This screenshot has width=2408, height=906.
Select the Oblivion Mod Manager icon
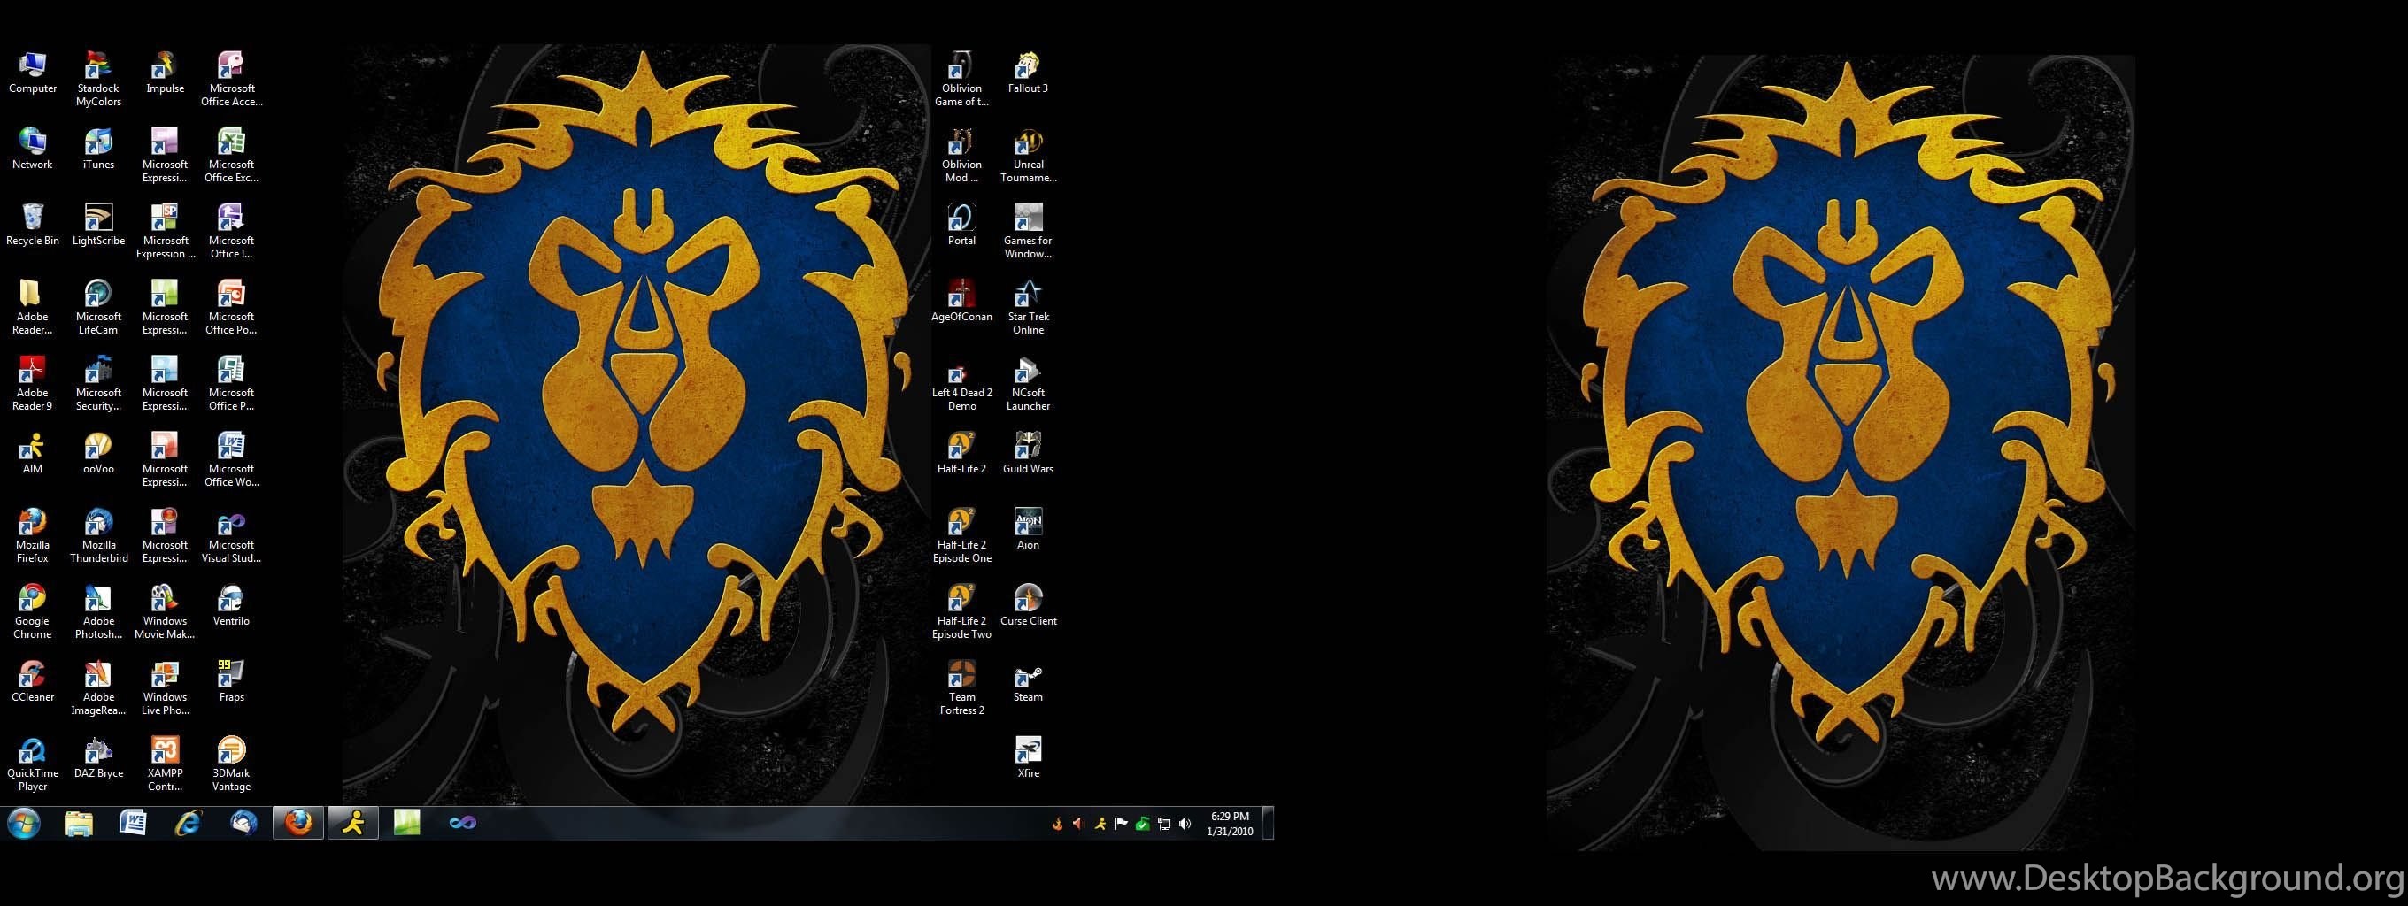pyautogui.click(x=962, y=155)
